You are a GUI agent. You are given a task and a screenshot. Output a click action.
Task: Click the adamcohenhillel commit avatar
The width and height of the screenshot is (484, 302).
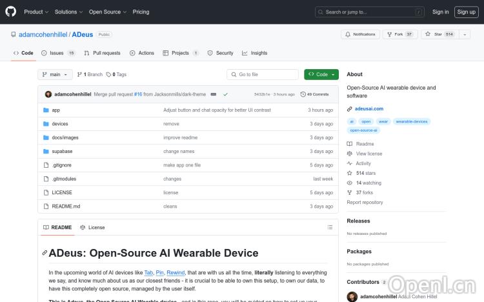[48, 94]
